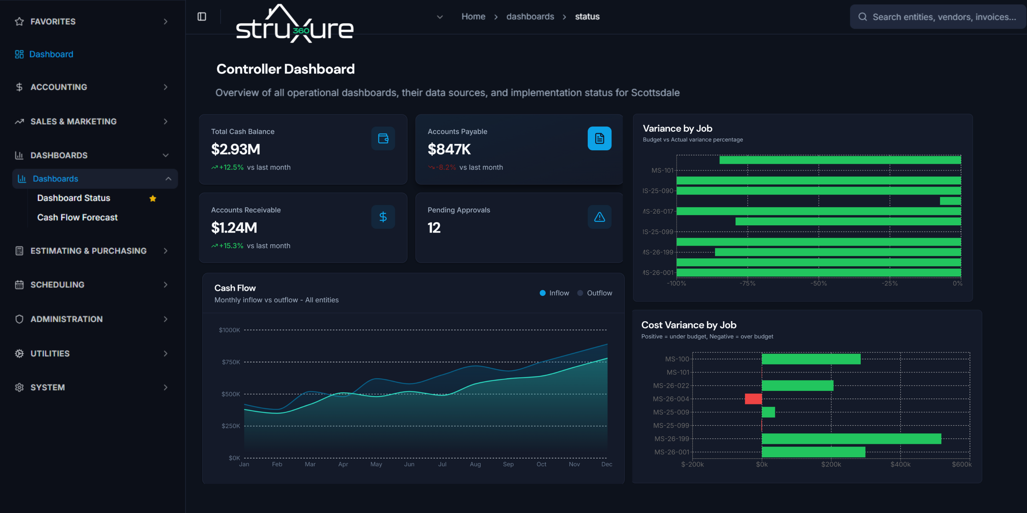Screen dimensions: 1027x513
Task: Click the Dashboard grid icon in sidebar
Action: (x=19, y=54)
